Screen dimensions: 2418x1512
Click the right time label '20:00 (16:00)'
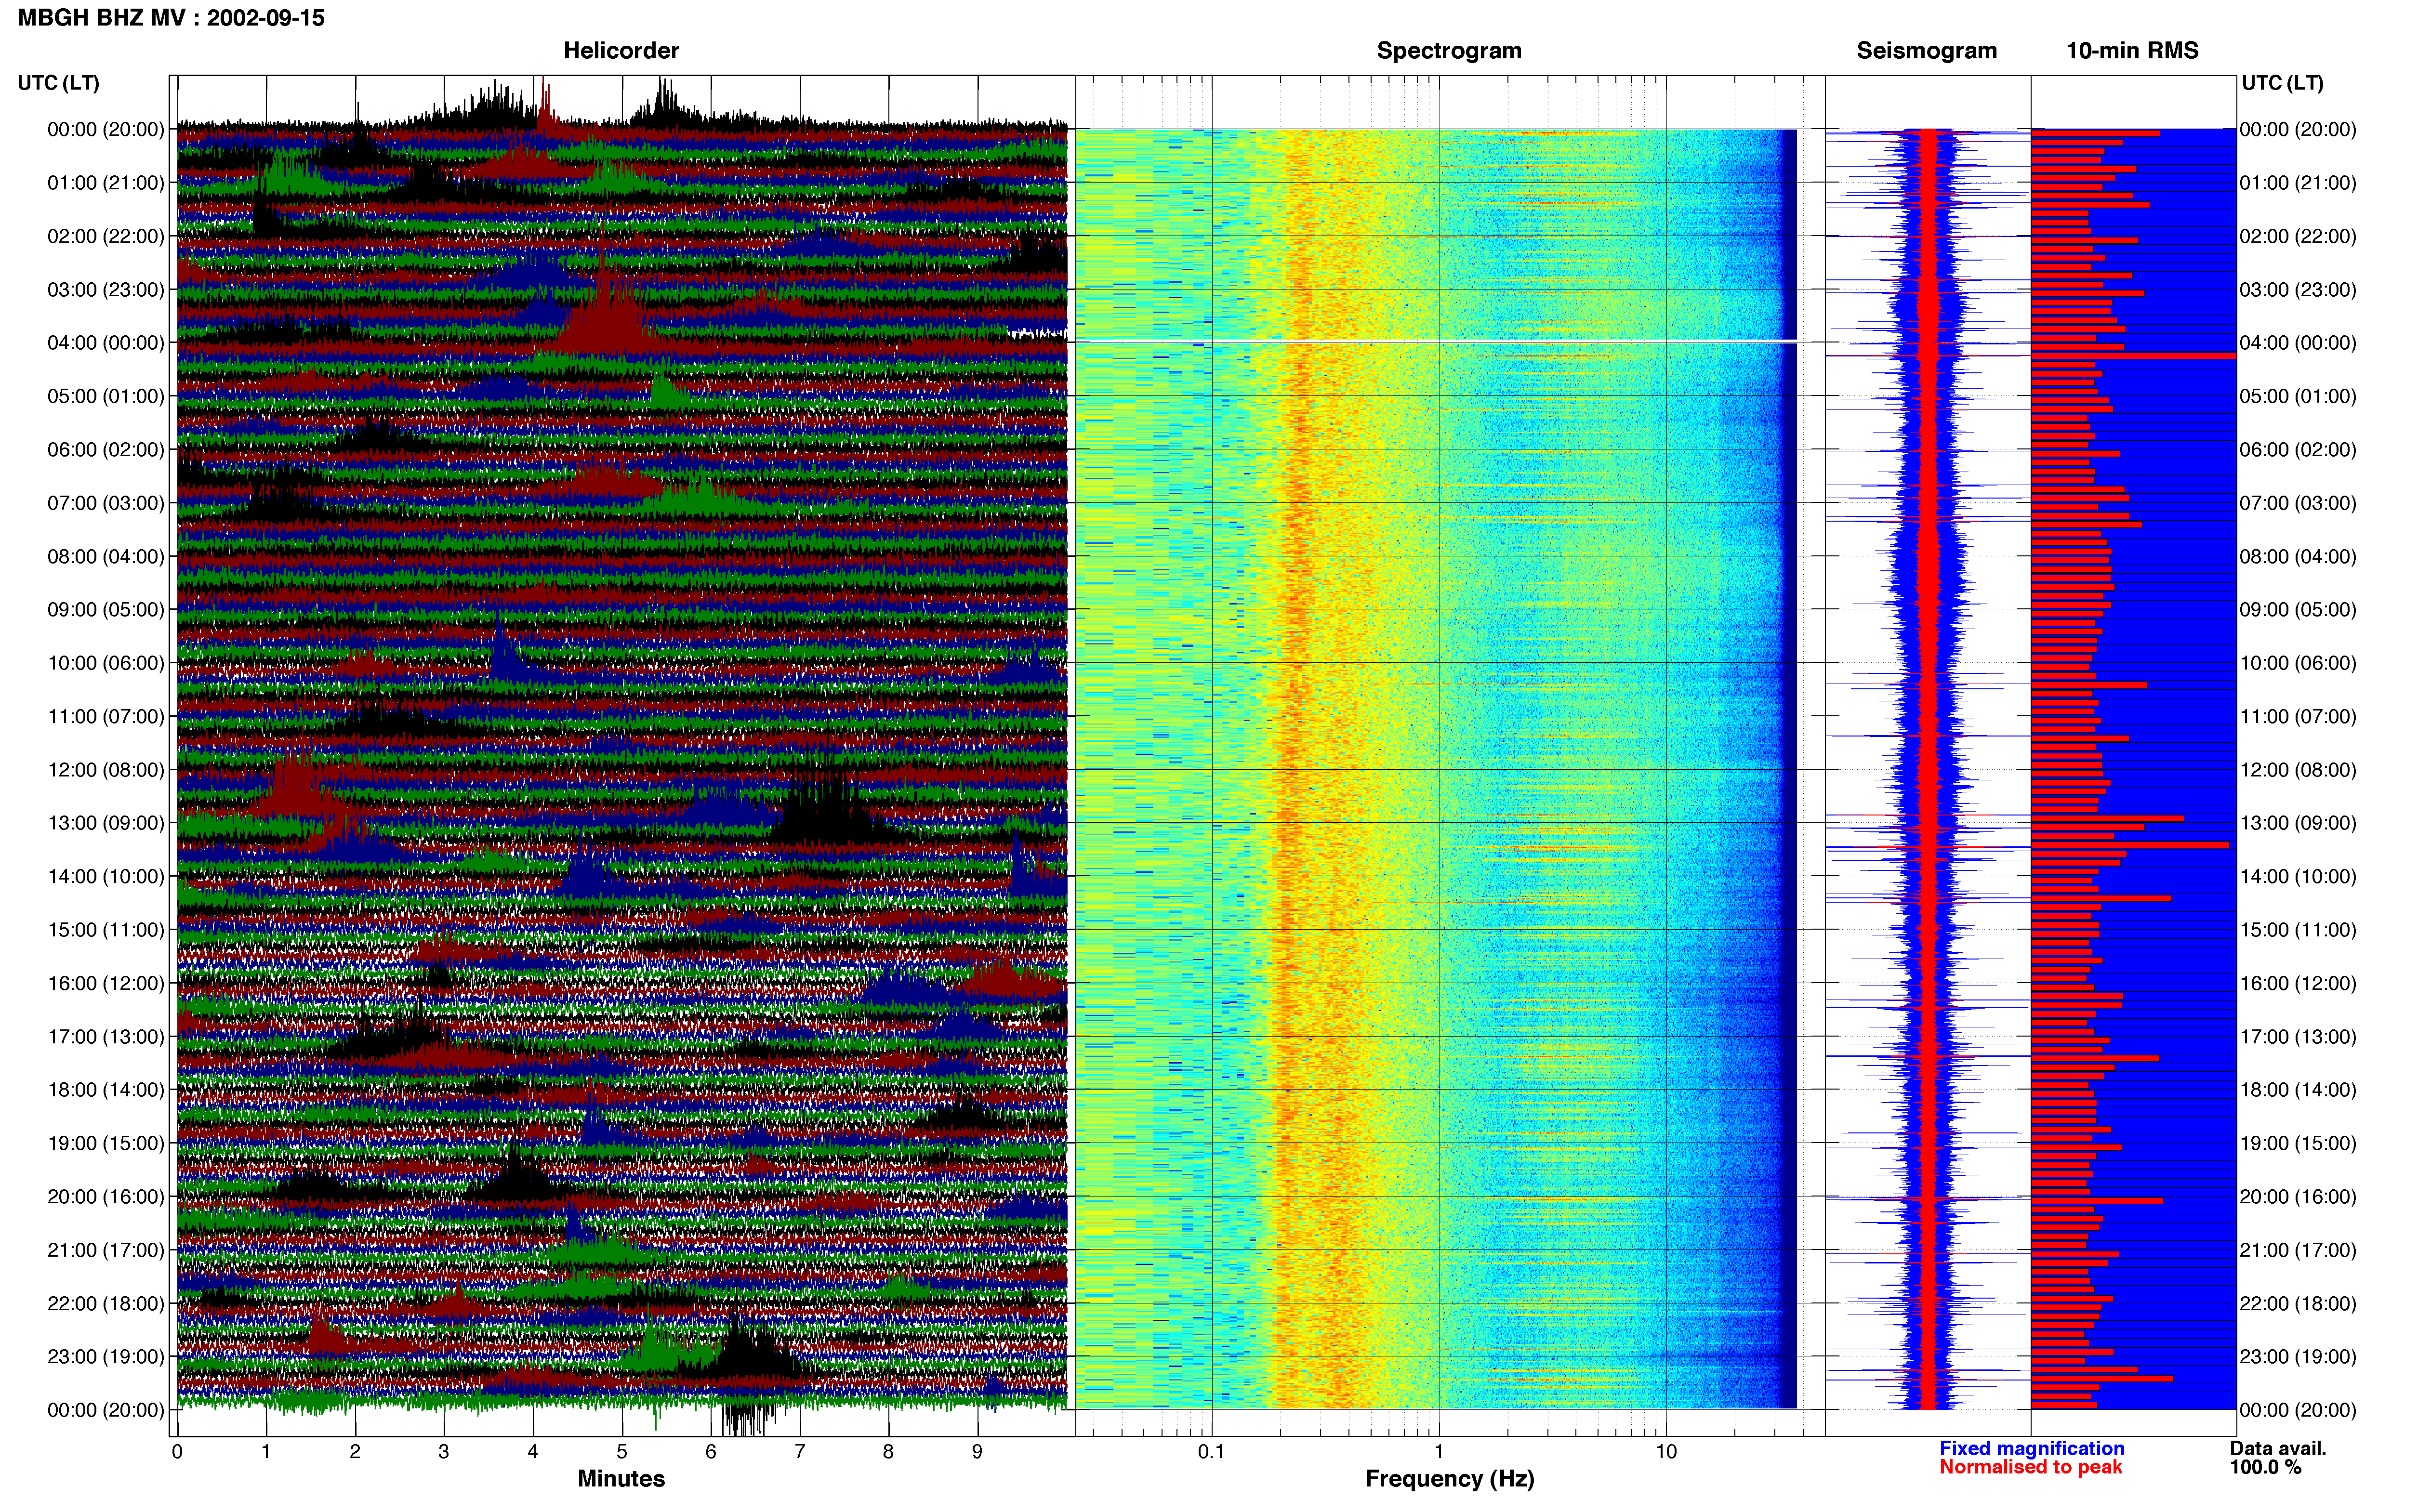[x=2298, y=1197]
